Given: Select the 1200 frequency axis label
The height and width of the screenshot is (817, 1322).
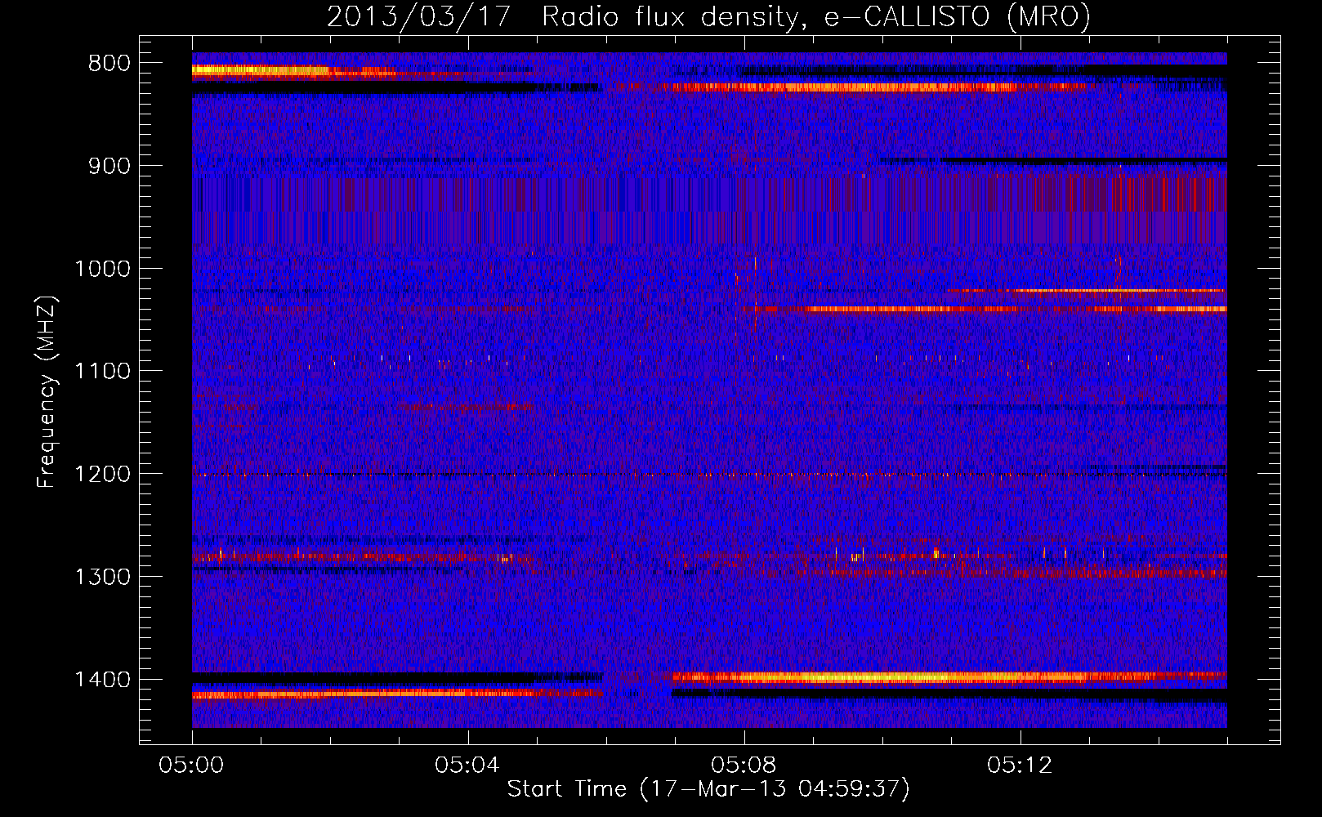Looking at the screenshot, I should click(x=102, y=475).
